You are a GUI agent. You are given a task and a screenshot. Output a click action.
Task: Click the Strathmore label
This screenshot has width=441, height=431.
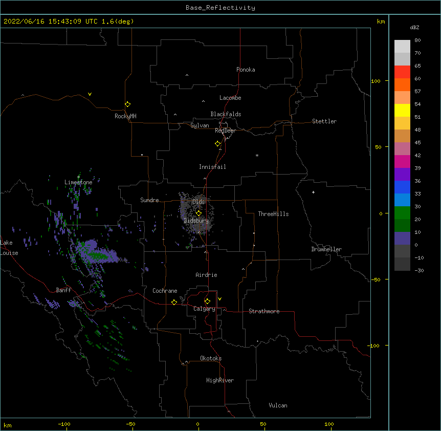coord(264,311)
